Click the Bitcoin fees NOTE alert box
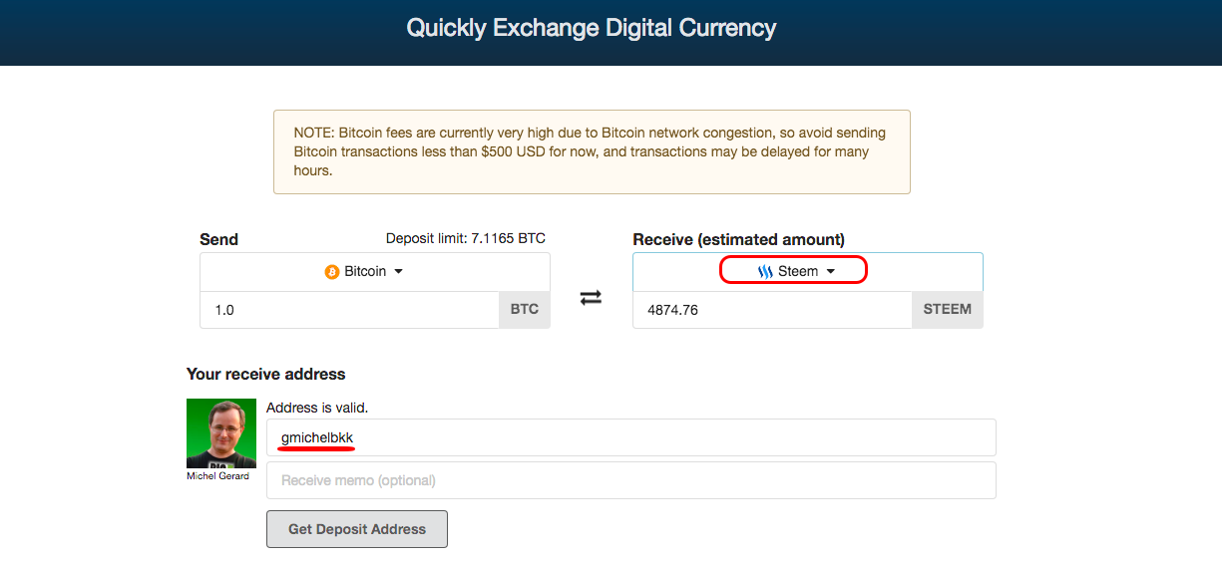 coord(592,151)
